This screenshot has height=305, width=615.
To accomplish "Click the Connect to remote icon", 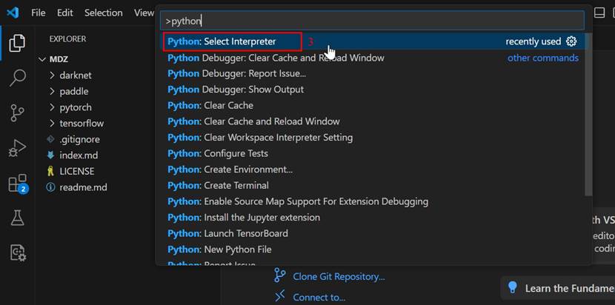I will point(279,296).
